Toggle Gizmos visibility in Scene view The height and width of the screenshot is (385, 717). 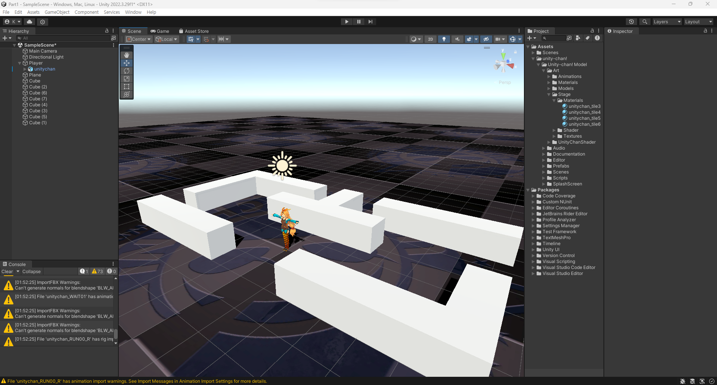[x=513, y=39]
